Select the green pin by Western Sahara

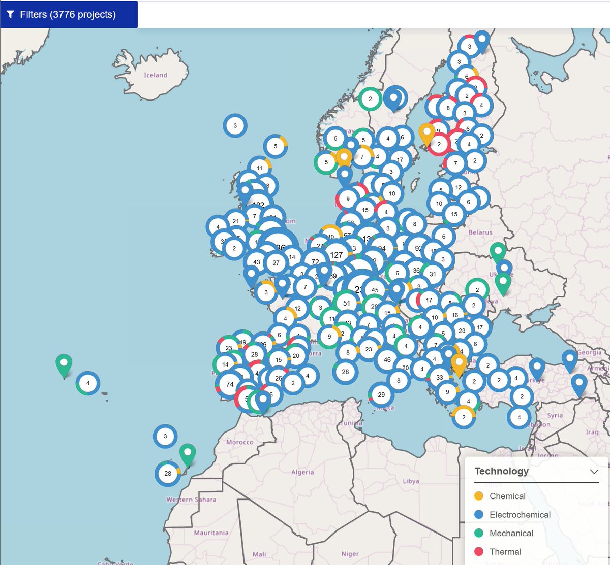[x=188, y=455]
